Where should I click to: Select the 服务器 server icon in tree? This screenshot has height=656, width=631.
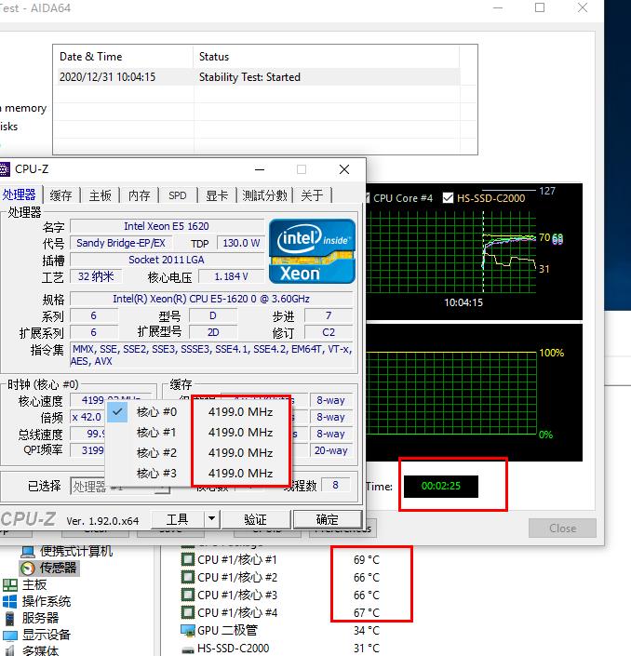(x=10, y=618)
